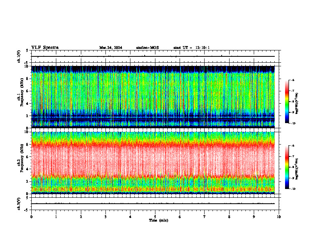Click time axis tick label '8'
The height and width of the screenshot is (243, 314).
click(x=229, y=217)
